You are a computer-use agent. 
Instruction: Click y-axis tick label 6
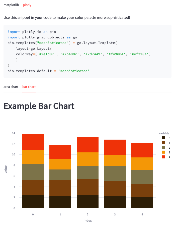14,176
